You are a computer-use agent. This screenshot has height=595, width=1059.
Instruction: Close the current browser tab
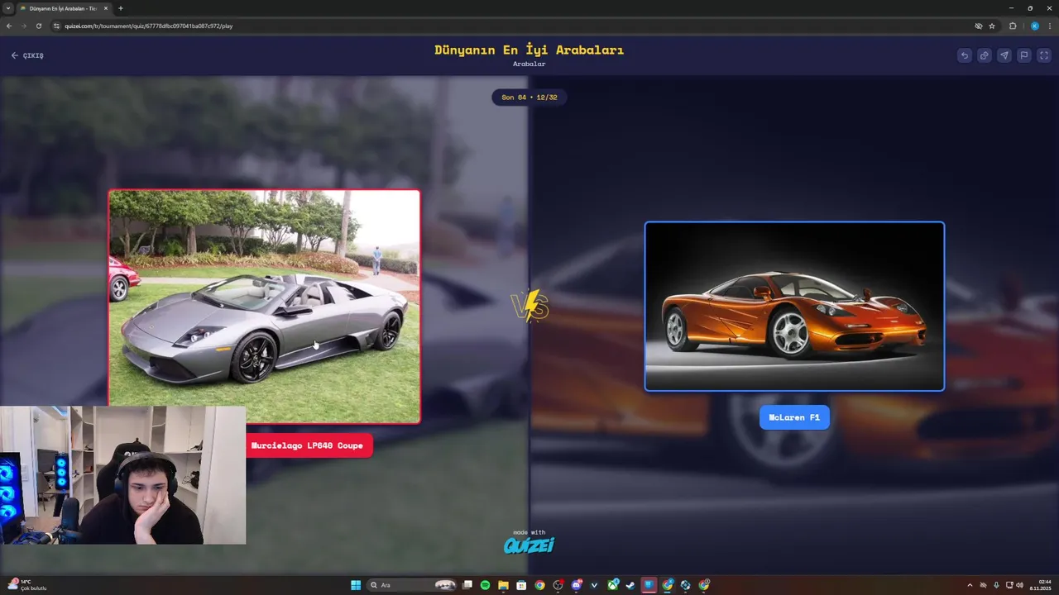pos(105,8)
